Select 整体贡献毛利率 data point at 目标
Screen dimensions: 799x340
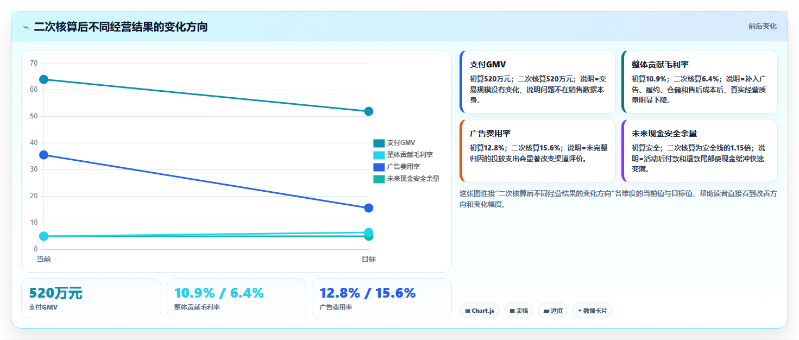point(369,232)
